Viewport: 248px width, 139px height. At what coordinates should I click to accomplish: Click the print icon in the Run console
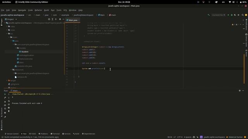point(9,108)
